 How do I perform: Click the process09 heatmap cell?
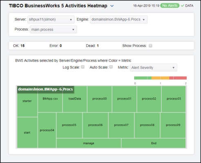(173, 125)
